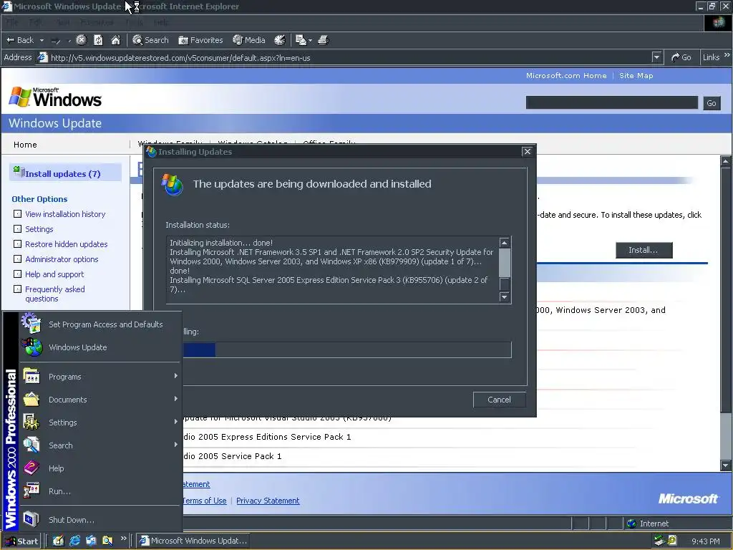Viewport: 733px width, 550px height.
Task: Select Shut Down... in Start menu
Action: 99,520
